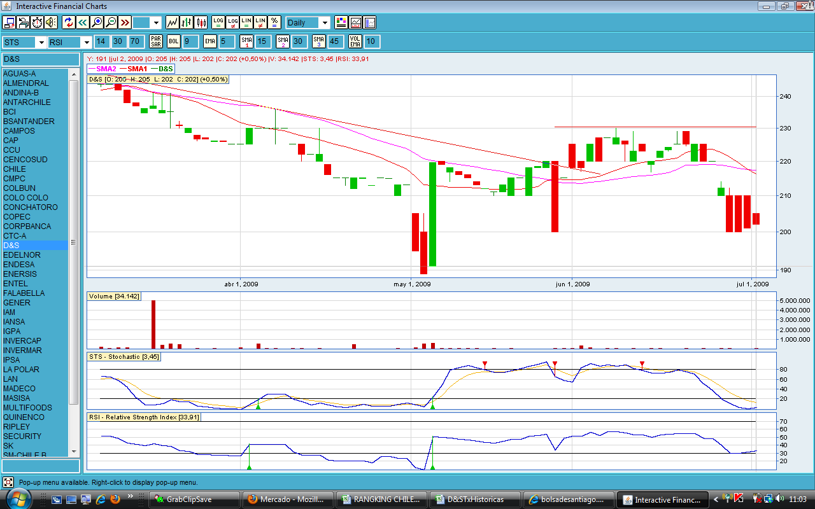Toggle the Parabolic SAR indicator
815x509 pixels.
(x=156, y=42)
